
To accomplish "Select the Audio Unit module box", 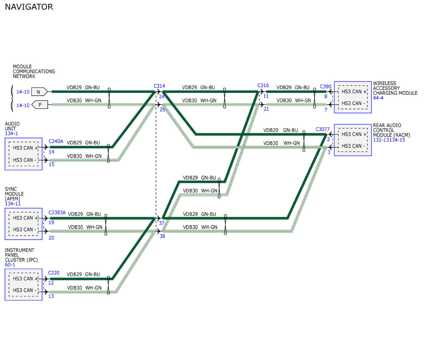I will point(23,154).
